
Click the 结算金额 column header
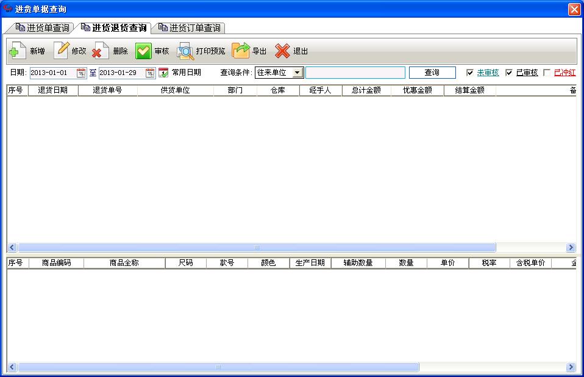(469, 90)
